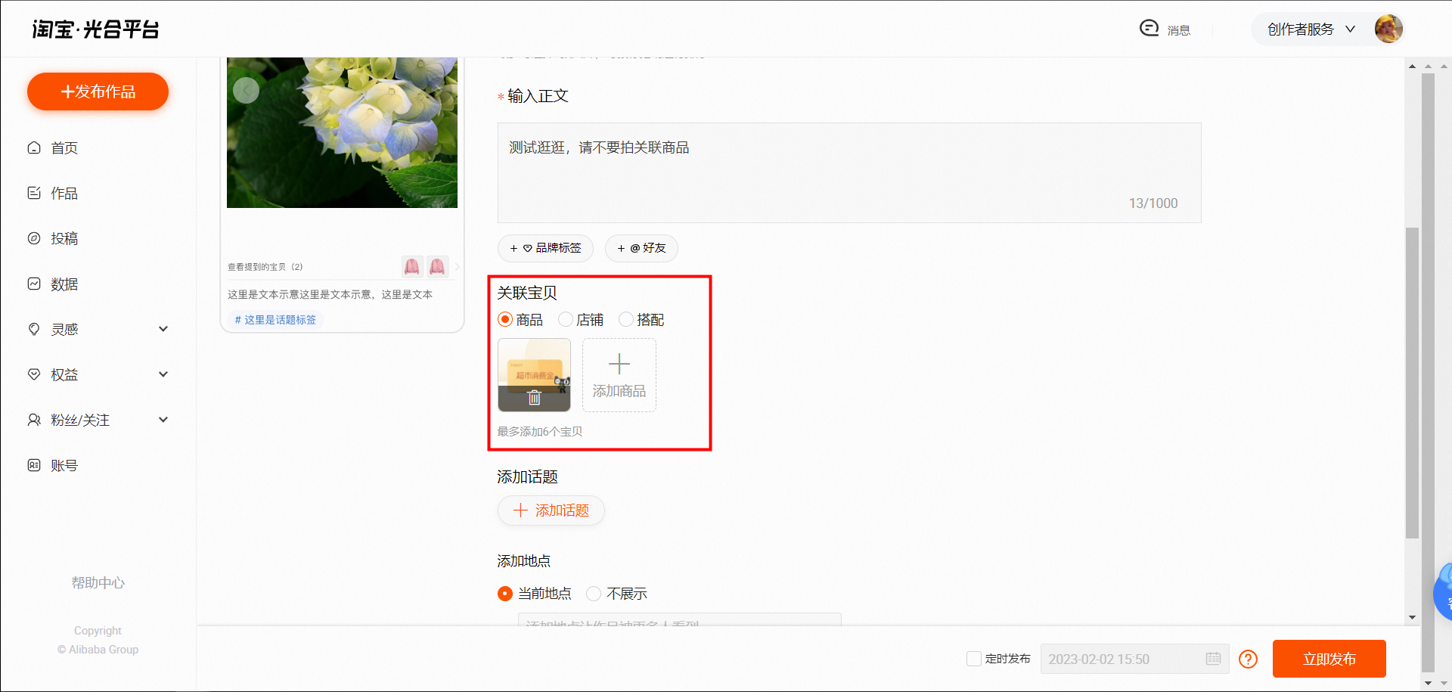The image size is (1452, 692).
Task: Click the plus icon to add product
Action: tap(619, 364)
